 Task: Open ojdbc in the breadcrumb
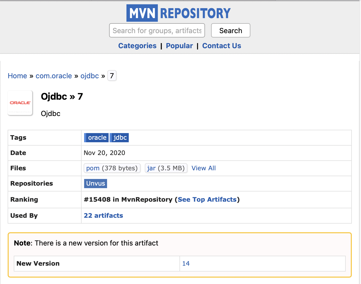click(x=90, y=76)
